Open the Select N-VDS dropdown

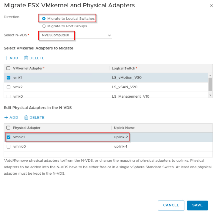point(109,35)
